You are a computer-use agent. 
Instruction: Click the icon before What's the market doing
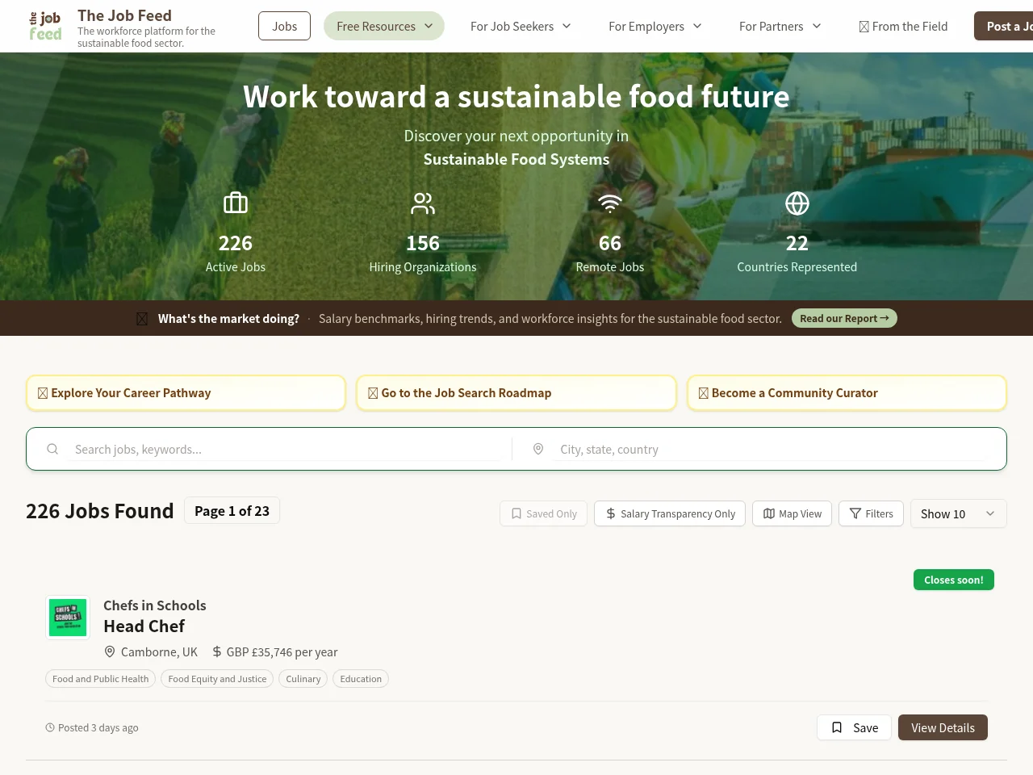click(142, 319)
